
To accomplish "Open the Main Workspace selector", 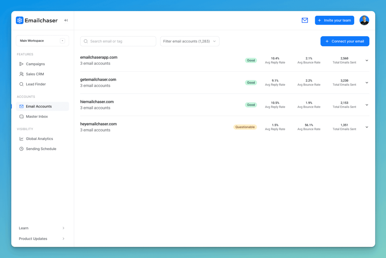I will [42, 41].
